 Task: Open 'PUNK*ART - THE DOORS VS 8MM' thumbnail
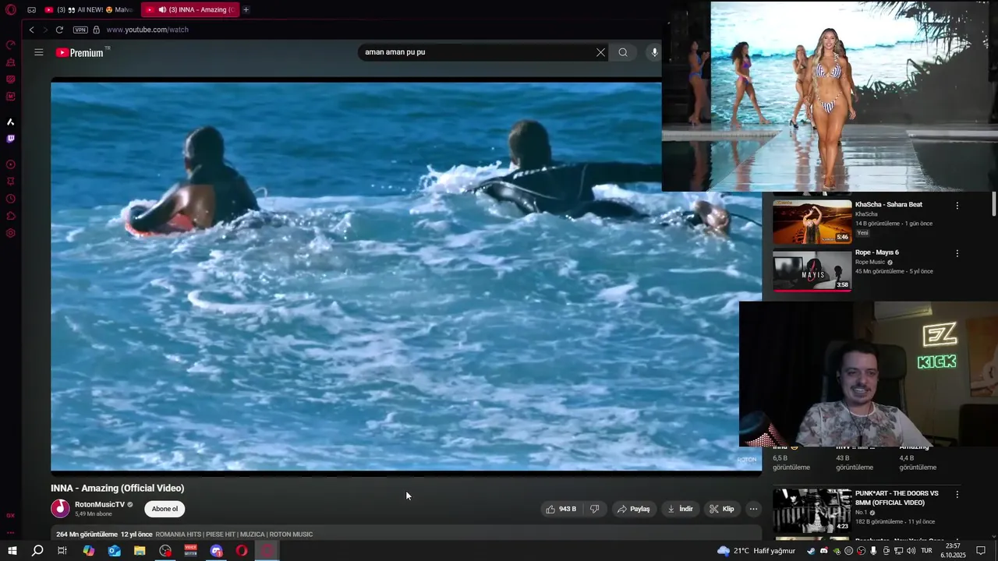(x=812, y=510)
